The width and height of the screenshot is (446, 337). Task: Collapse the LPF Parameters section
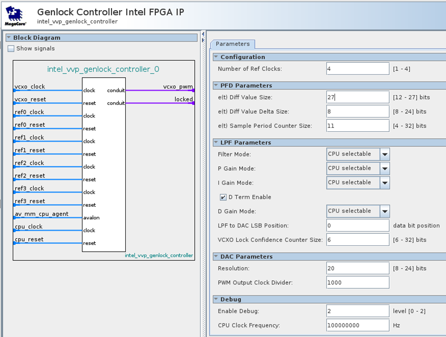coord(216,143)
